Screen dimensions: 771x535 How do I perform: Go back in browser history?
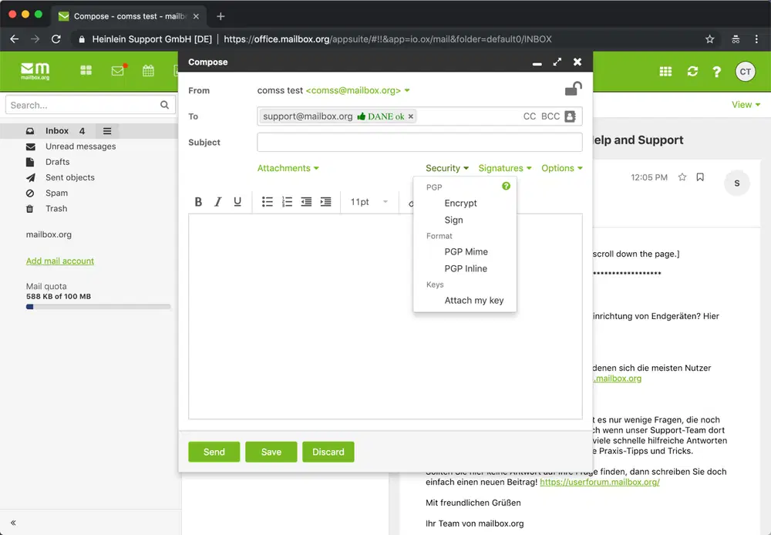pyautogui.click(x=14, y=39)
